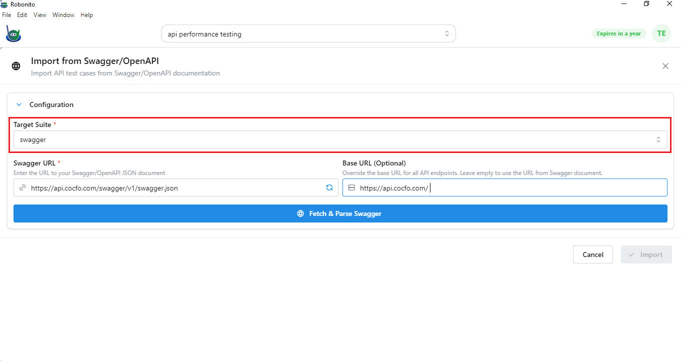Click the Swagger URL helper text about JSON document

point(89,173)
